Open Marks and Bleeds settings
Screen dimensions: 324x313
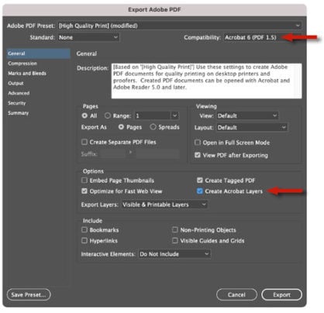pos(27,74)
